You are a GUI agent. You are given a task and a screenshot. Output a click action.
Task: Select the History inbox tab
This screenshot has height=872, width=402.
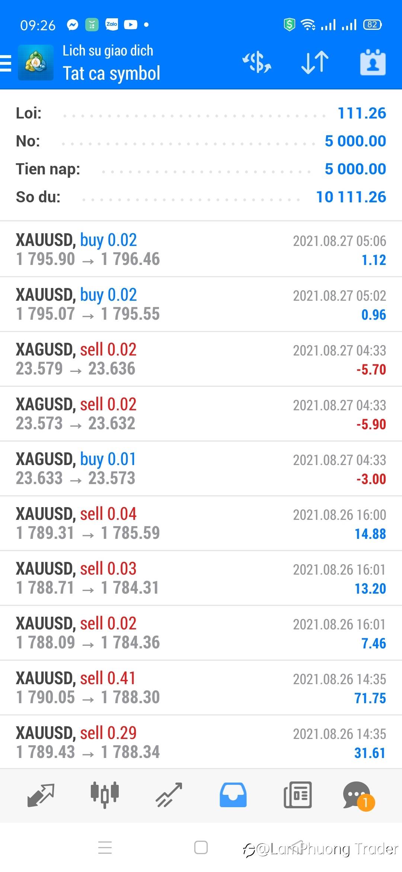(233, 795)
